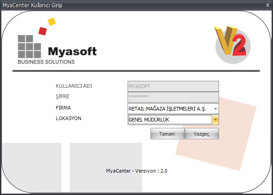Close the MyaCenter login window
Image resolution: width=273 pixels, height=195 pixels.
268,5
